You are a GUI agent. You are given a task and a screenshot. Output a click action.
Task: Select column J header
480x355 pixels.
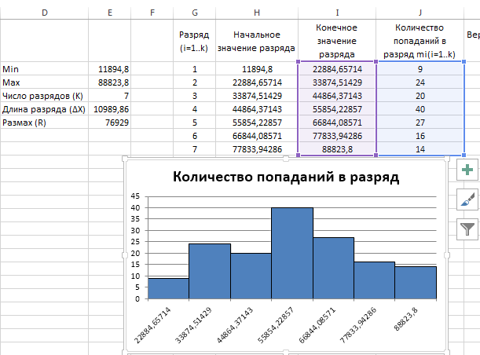click(420, 13)
